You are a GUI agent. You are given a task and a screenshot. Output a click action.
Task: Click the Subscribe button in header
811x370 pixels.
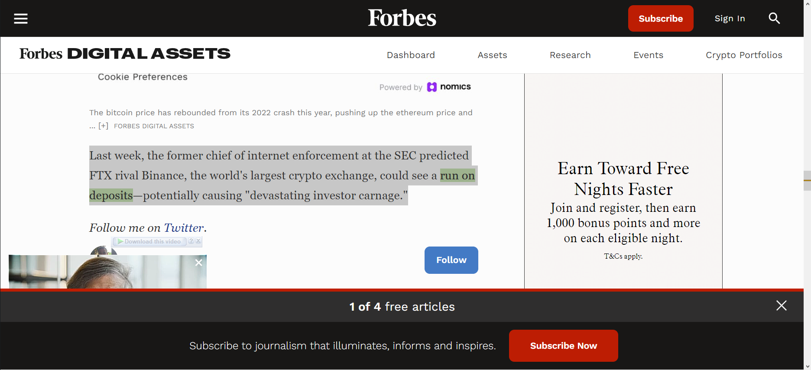point(661,19)
